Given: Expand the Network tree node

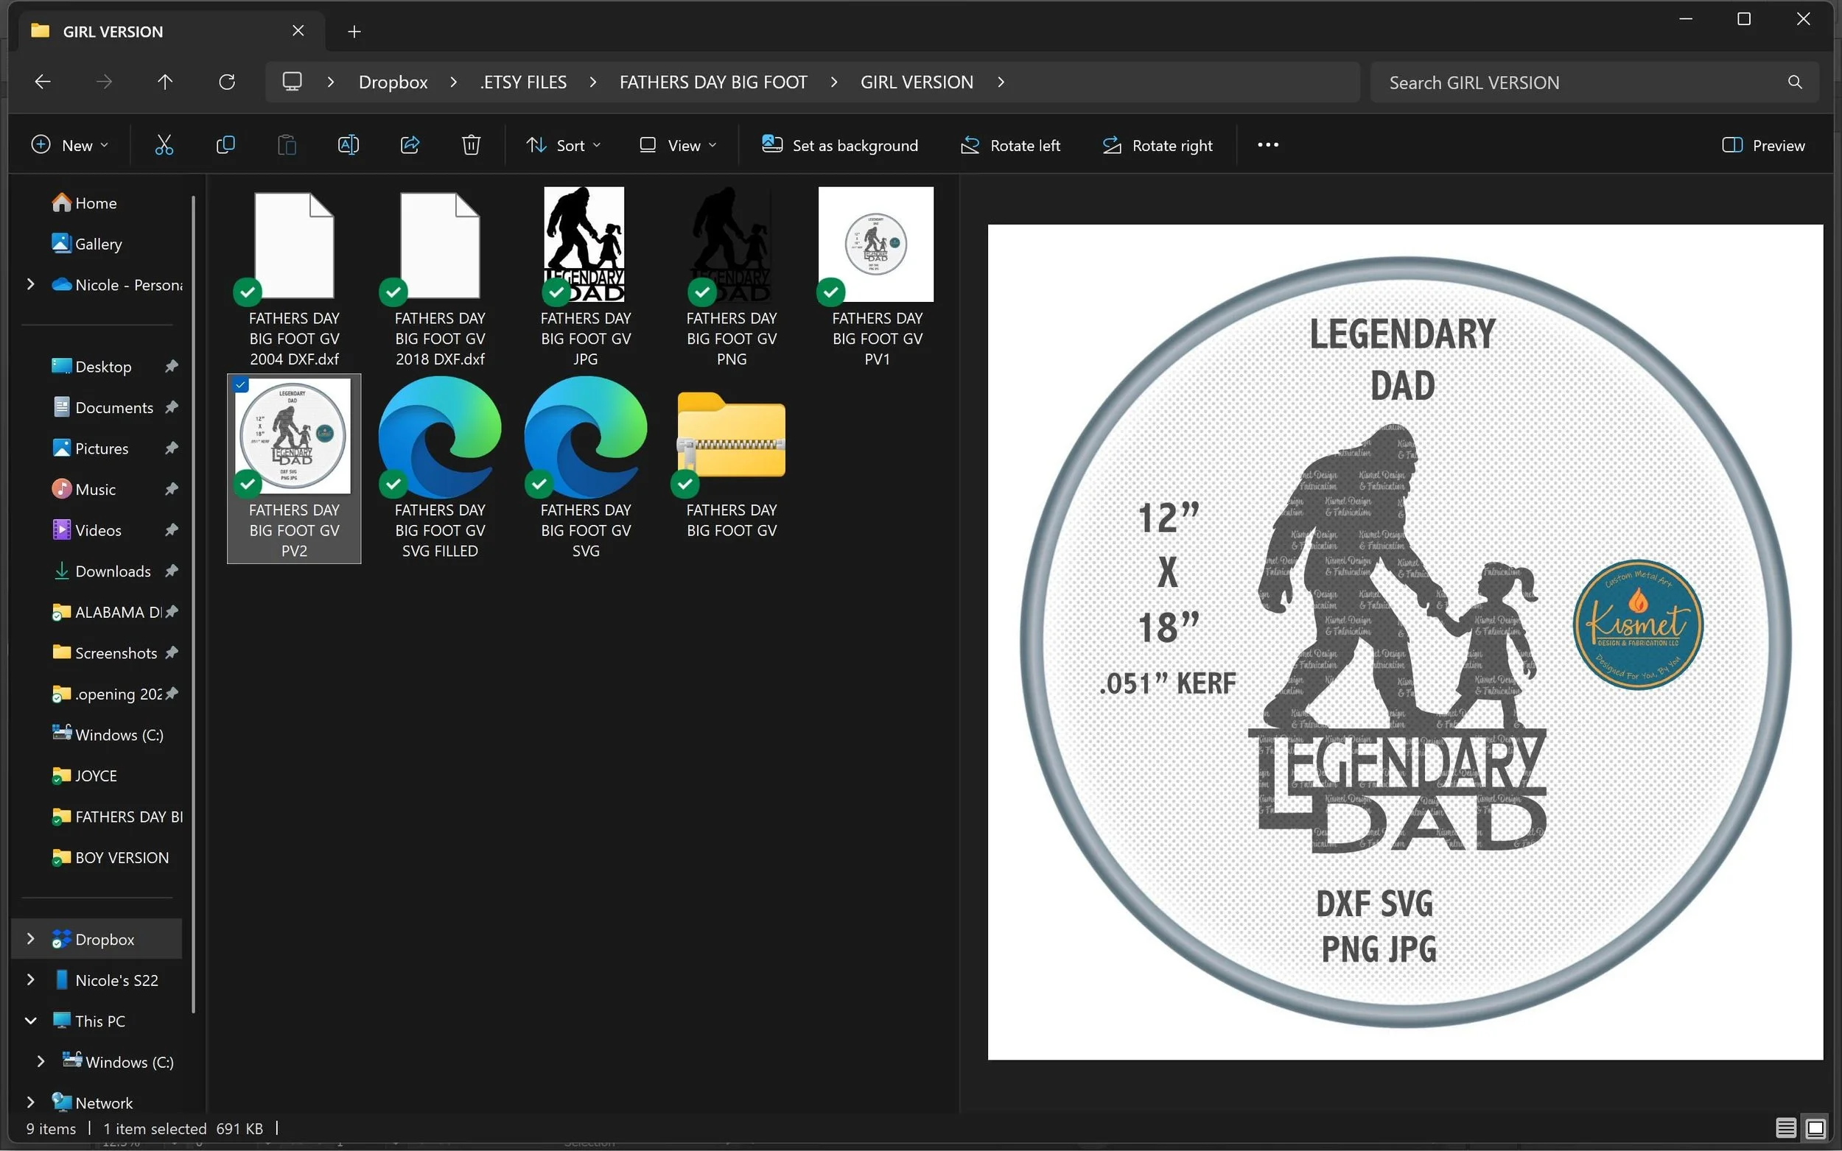Looking at the screenshot, I should pos(30,1102).
